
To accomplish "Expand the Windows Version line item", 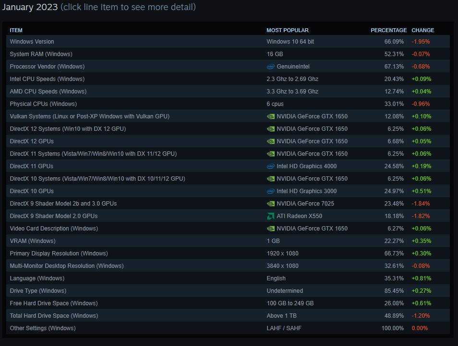I will click(32, 42).
